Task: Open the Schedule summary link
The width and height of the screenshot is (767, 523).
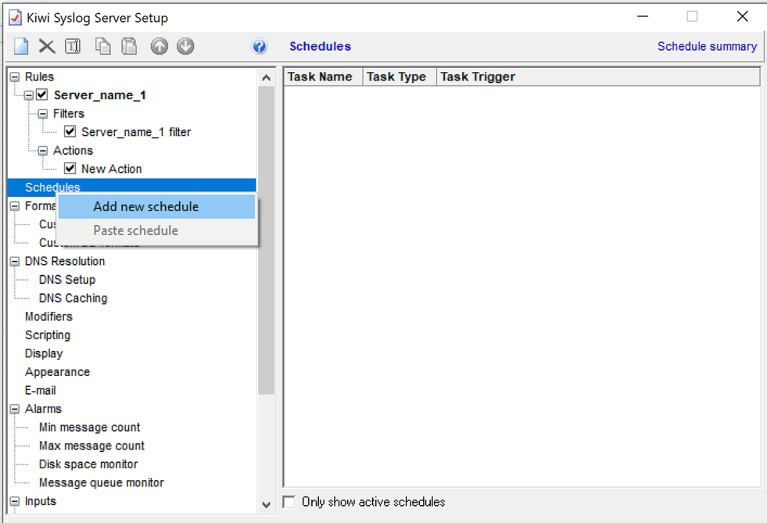Action: (x=707, y=46)
